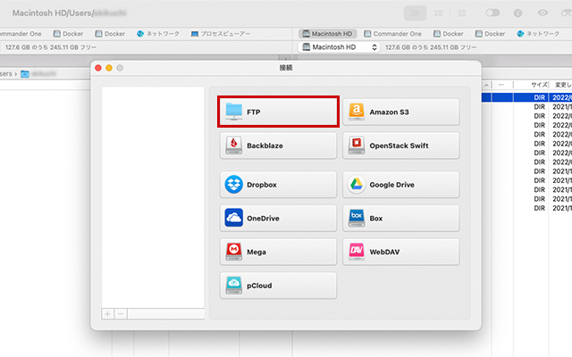This screenshot has height=357, width=572.
Task: Open the left panel Docker tab beside ネットワーク
Action: point(110,34)
